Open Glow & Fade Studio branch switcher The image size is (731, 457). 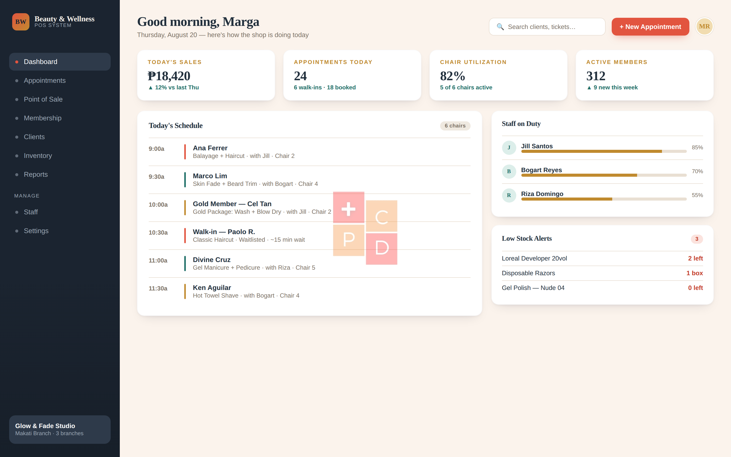click(x=60, y=429)
